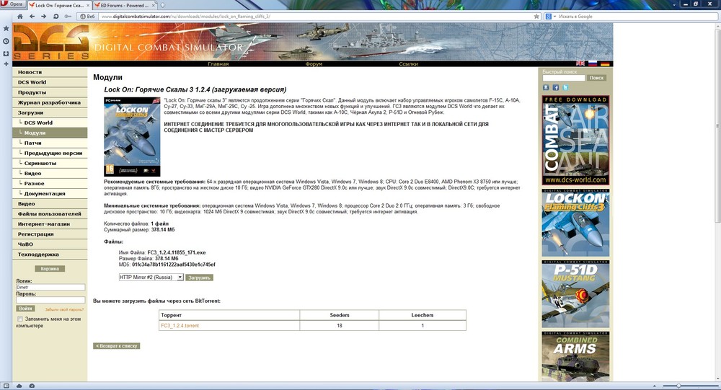
Task: Open Файлы пользователей menu item
Action: coord(50,214)
